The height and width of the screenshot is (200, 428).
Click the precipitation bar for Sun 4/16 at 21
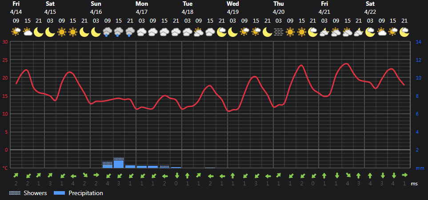[130, 166]
